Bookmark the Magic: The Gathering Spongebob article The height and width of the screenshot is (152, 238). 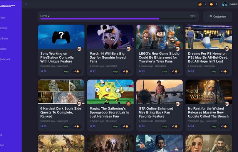tap(91, 126)
